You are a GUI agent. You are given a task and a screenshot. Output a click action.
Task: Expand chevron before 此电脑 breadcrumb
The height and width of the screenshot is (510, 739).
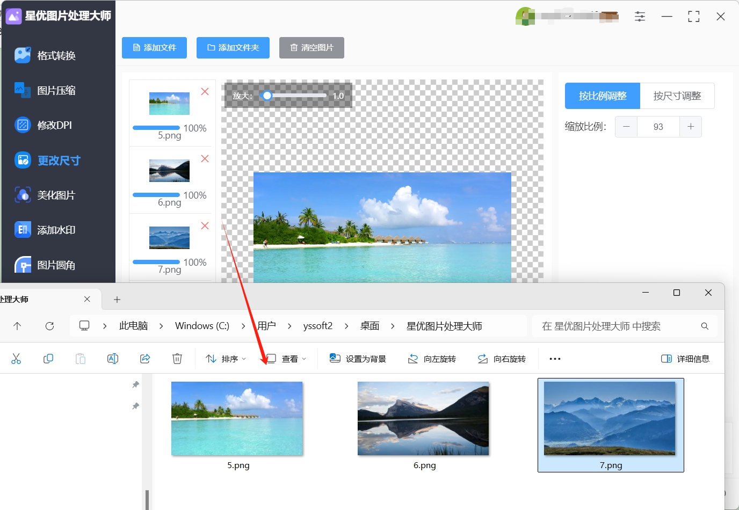(x=105, y=326)
